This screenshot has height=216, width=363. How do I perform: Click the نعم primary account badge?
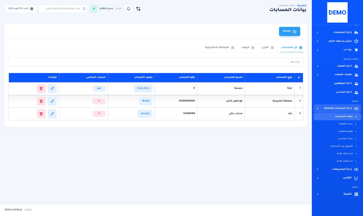pyautogui.click(x=99, y=88)
